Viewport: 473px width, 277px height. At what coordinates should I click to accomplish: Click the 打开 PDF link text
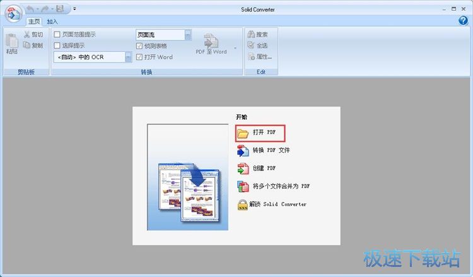tap(264, 132)
